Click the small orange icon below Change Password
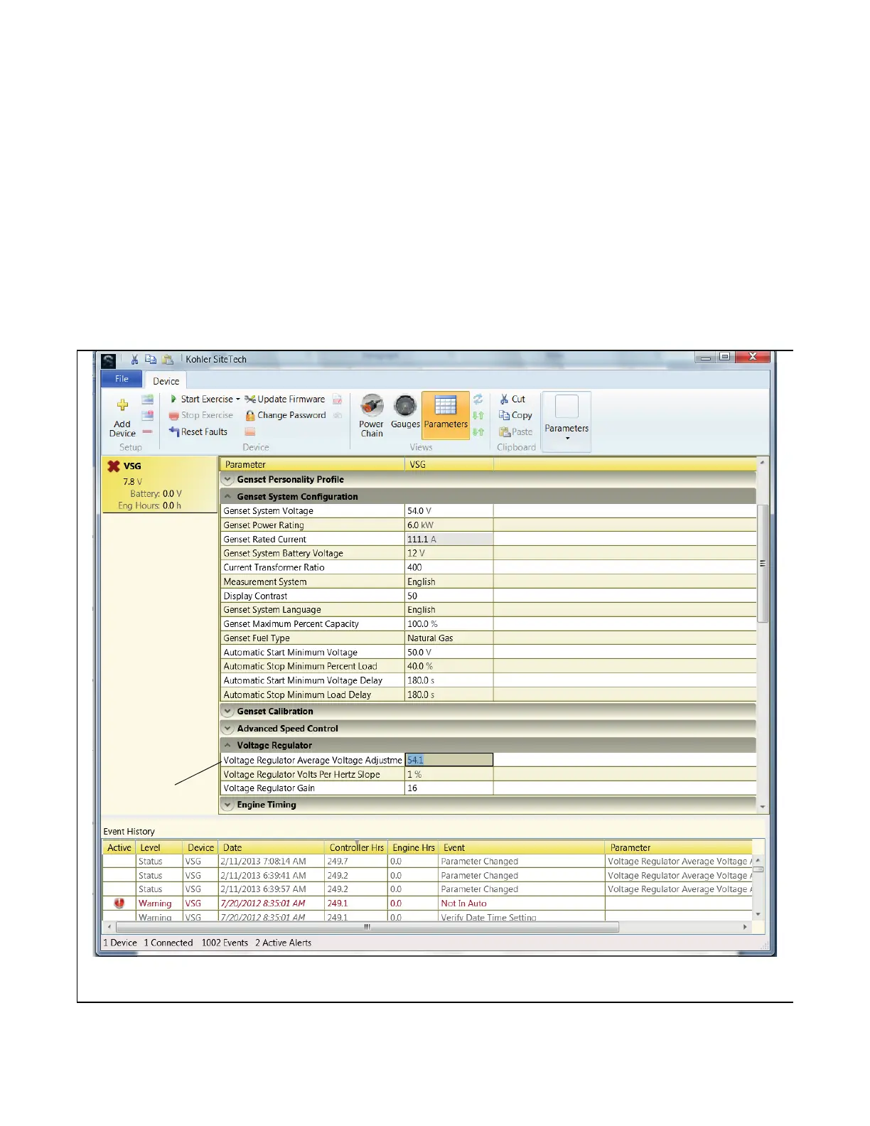This screenshot has width=870, height=1126. (x=250, y=431)
